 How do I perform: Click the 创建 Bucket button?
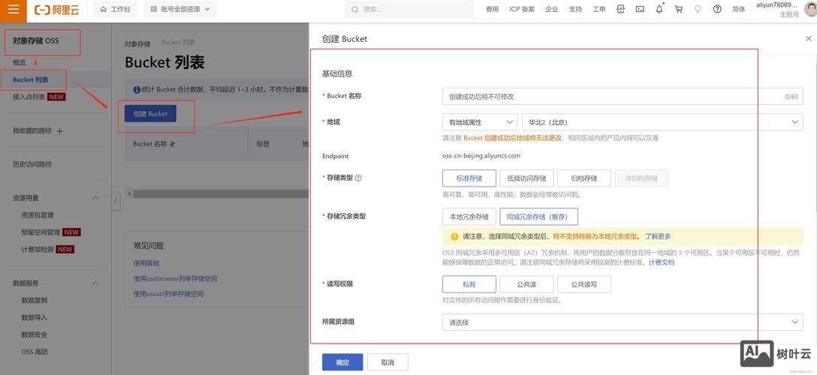(151, 114)
